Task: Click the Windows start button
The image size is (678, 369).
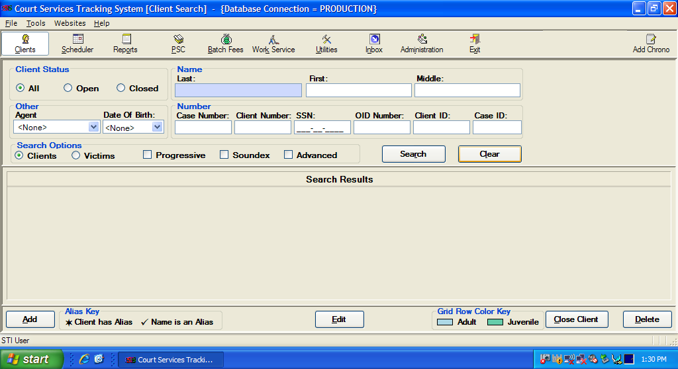Action: click(32, 359)
